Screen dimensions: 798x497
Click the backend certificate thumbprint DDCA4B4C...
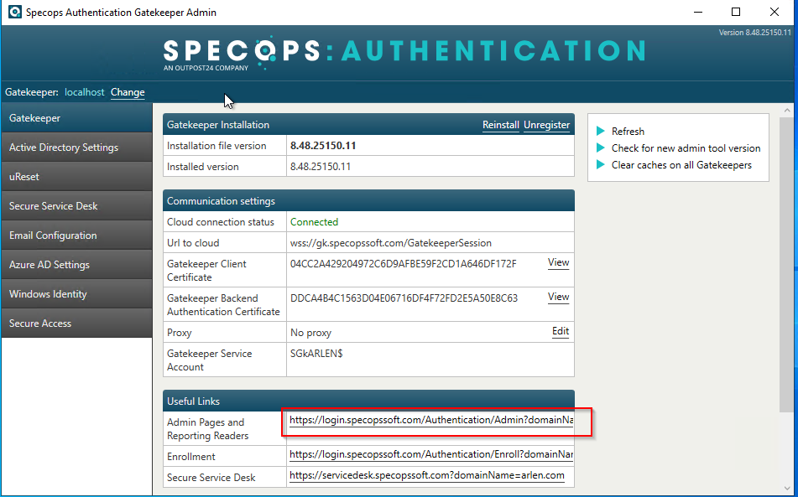point(404,298)
